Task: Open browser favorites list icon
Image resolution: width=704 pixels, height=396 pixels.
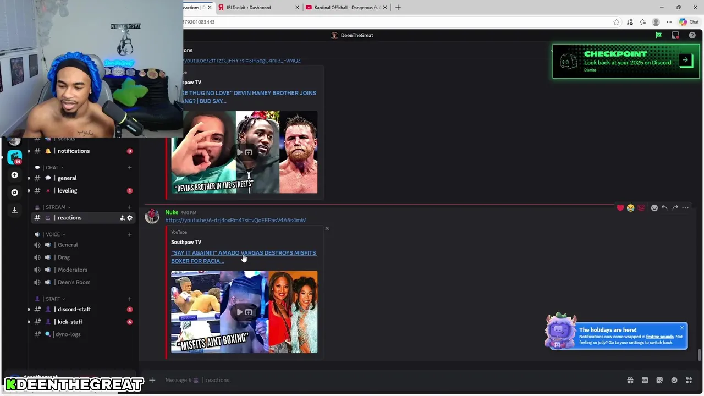Action: click(642, 22)
